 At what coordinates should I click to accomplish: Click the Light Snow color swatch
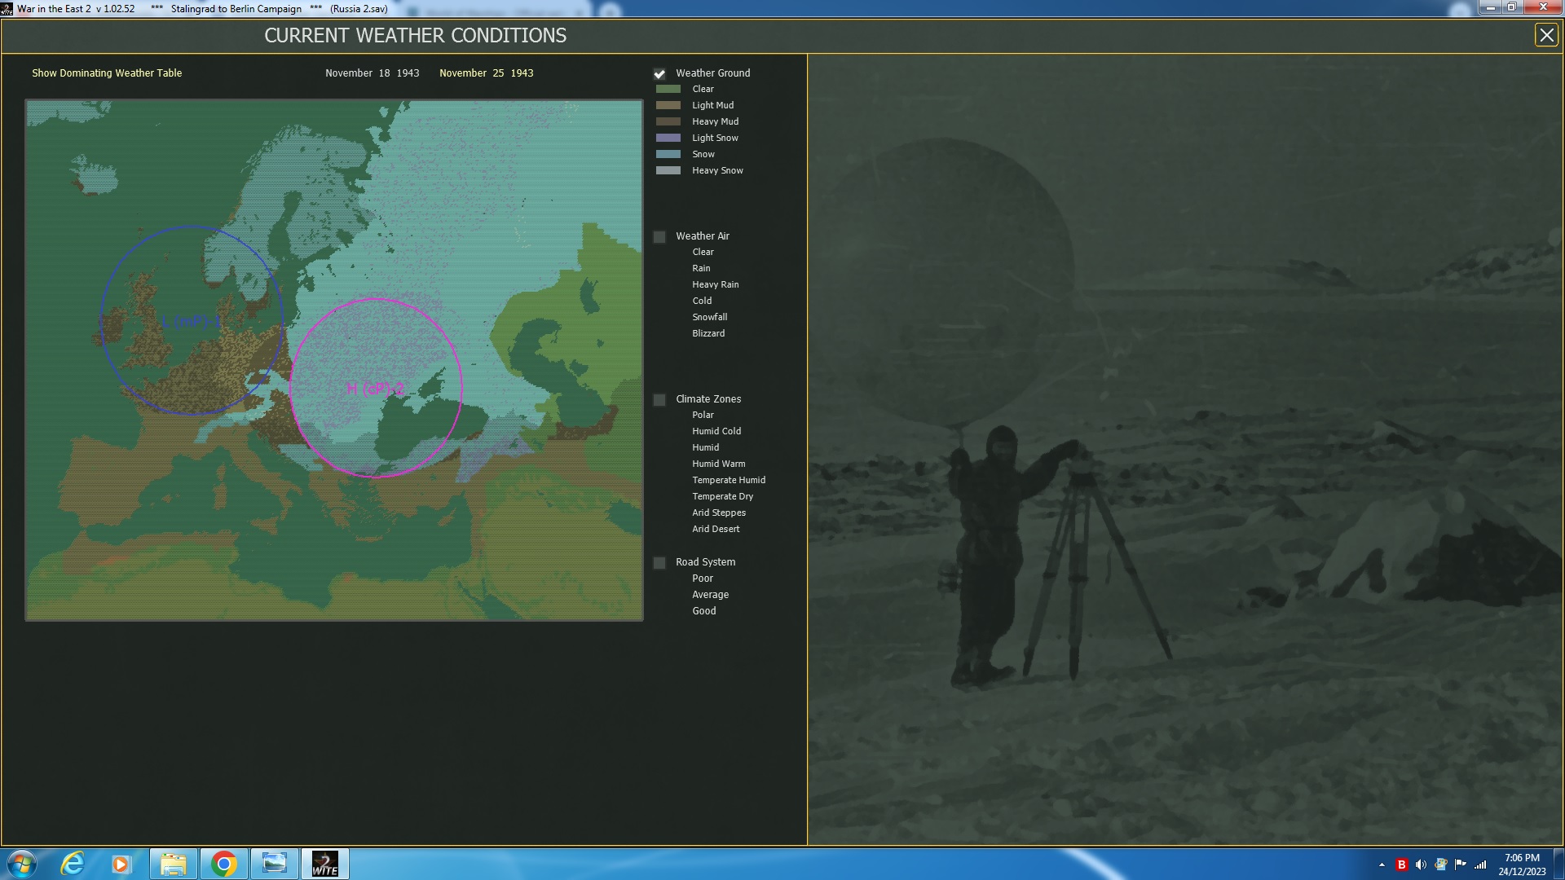668,139
